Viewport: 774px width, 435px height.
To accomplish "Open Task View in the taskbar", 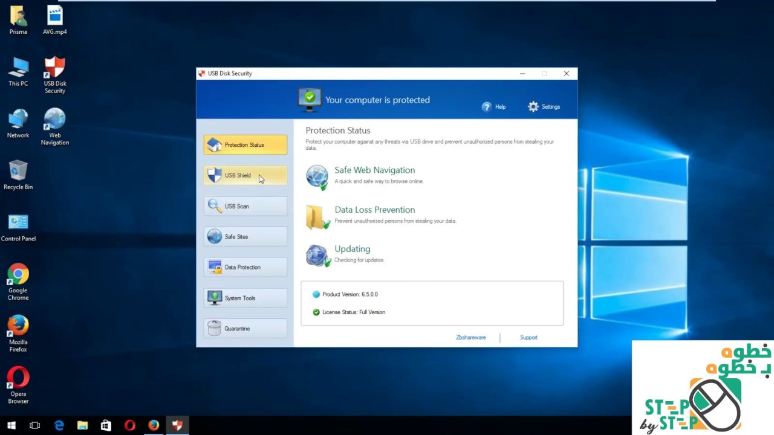I will pyautogui.click(x=34, y=425).
